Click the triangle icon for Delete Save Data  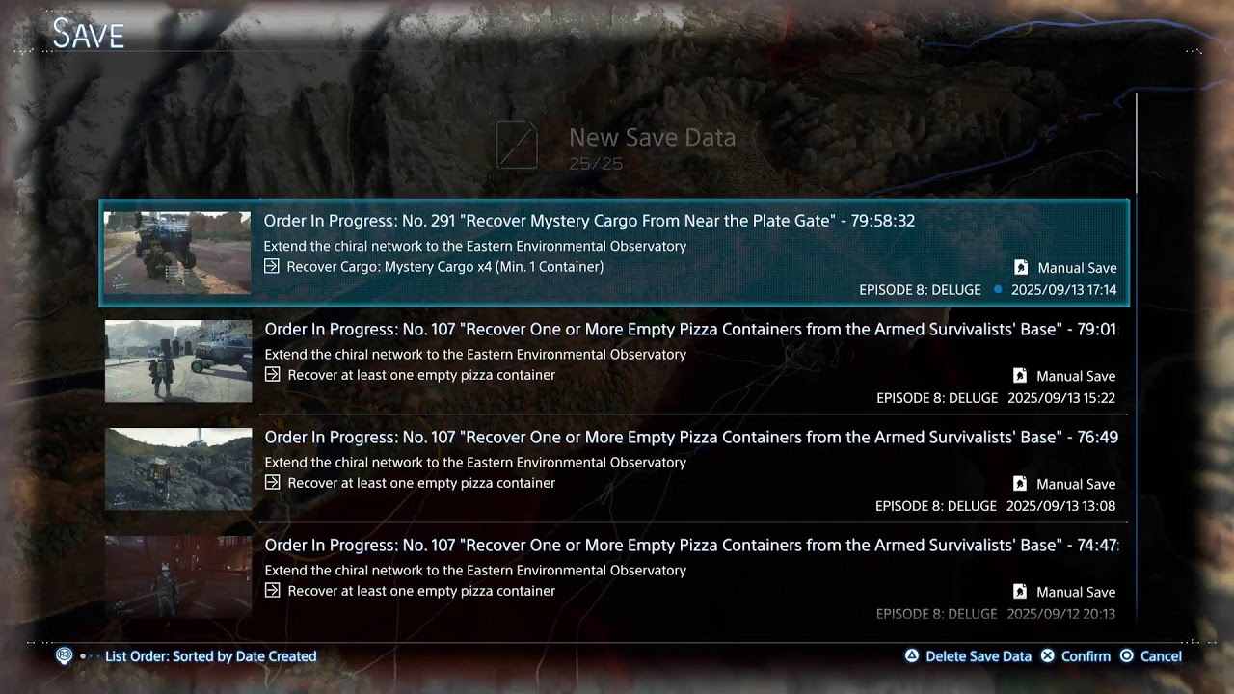tap(911, 655)
